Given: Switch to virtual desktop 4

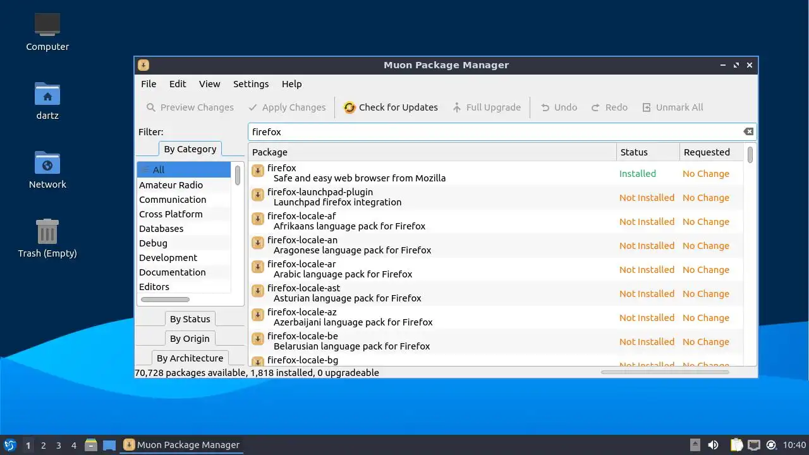Looking at the screenshot, I should coord(73,445).
